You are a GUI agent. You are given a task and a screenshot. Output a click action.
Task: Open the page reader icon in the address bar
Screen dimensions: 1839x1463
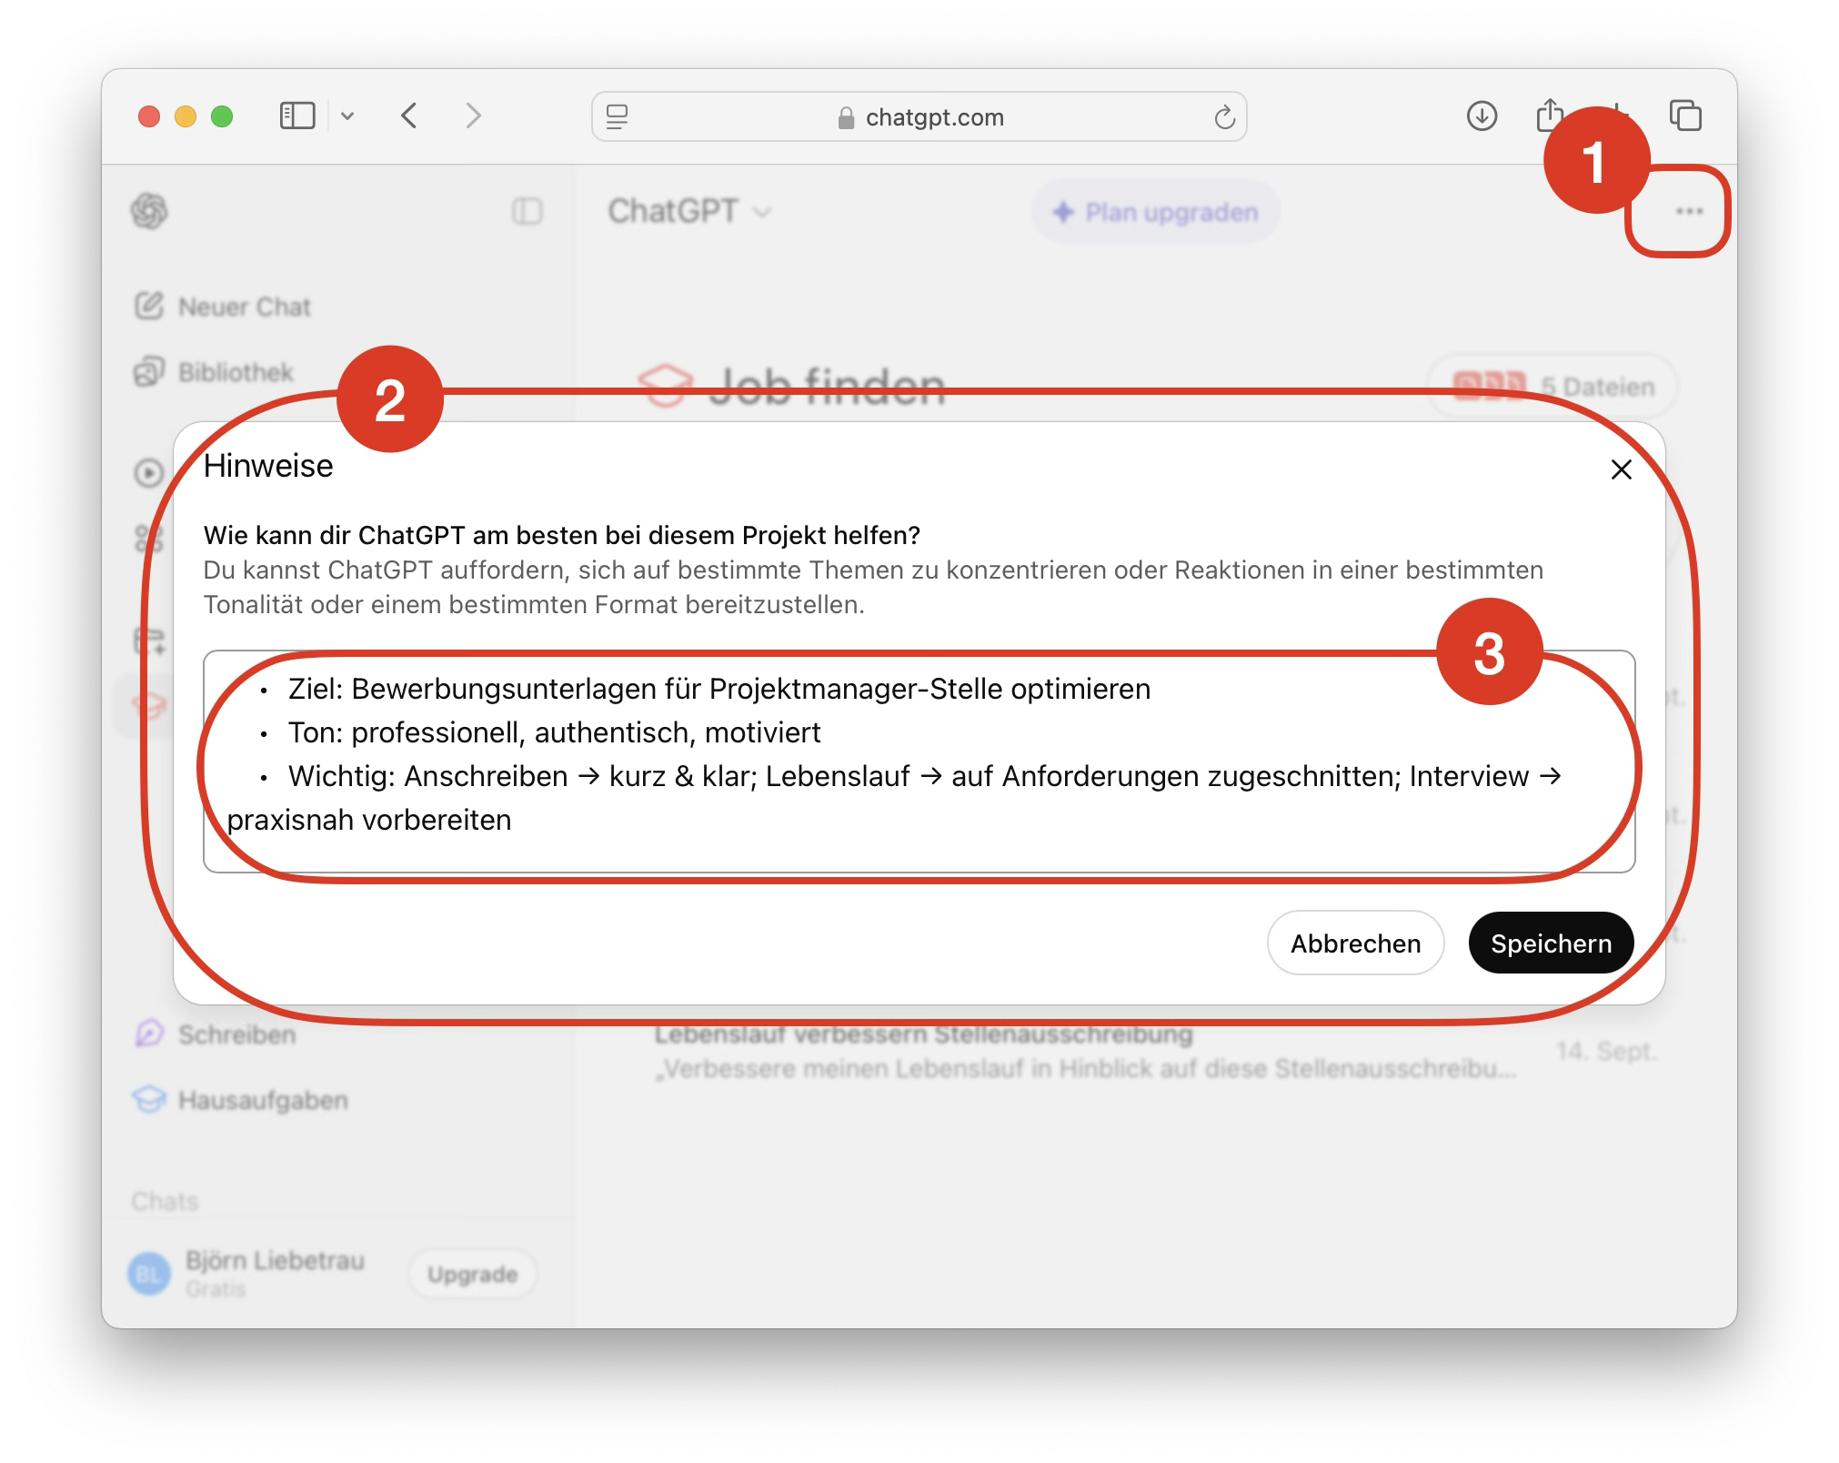click(x=618, y=117)
